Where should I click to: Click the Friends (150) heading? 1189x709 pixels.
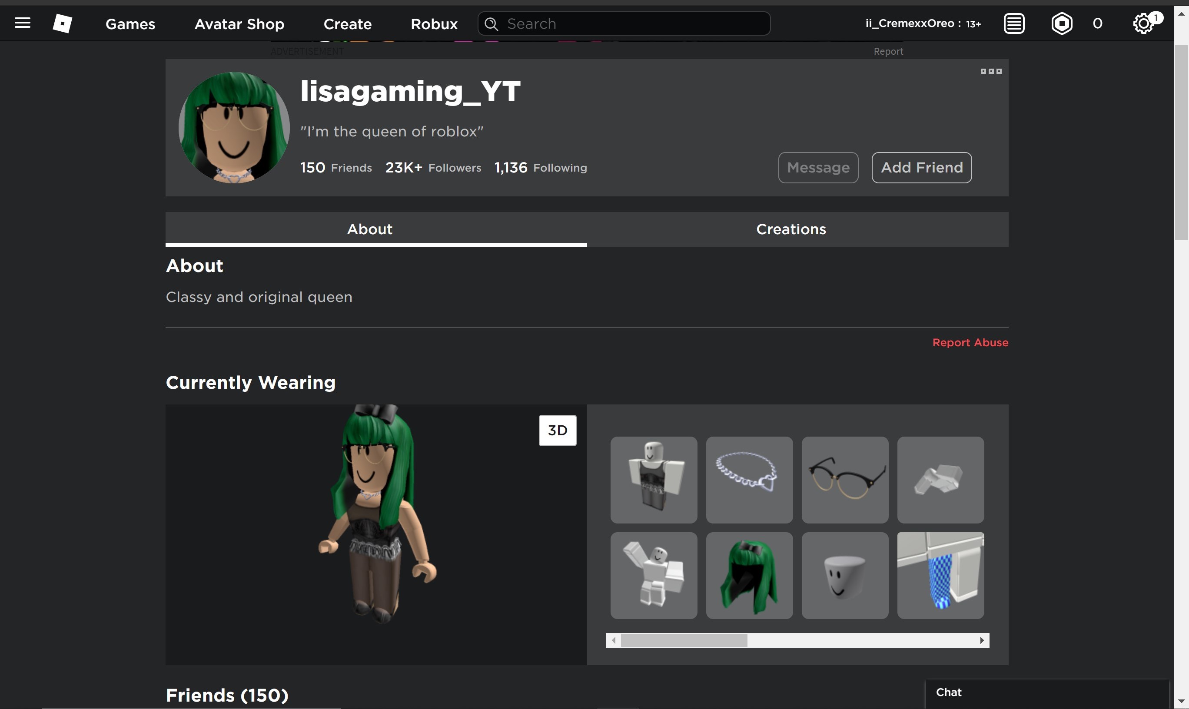tap(226, 695)
